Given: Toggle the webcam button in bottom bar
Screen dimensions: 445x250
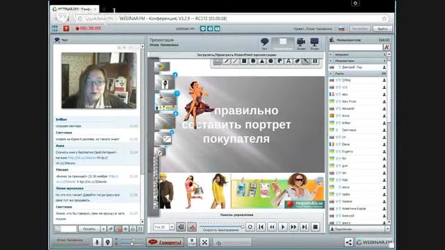Looking at the screenshot, I should (108, 242).
